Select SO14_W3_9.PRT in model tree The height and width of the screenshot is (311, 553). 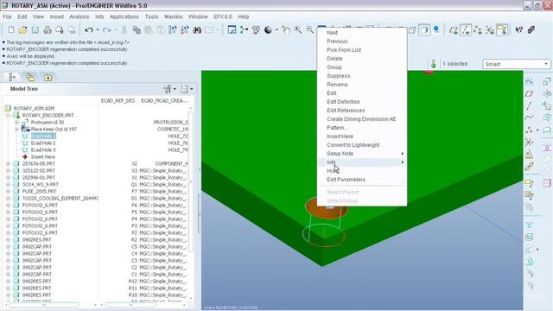point(41,184)
